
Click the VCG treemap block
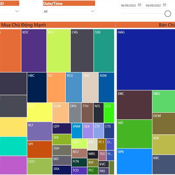[x=74, y=87]
